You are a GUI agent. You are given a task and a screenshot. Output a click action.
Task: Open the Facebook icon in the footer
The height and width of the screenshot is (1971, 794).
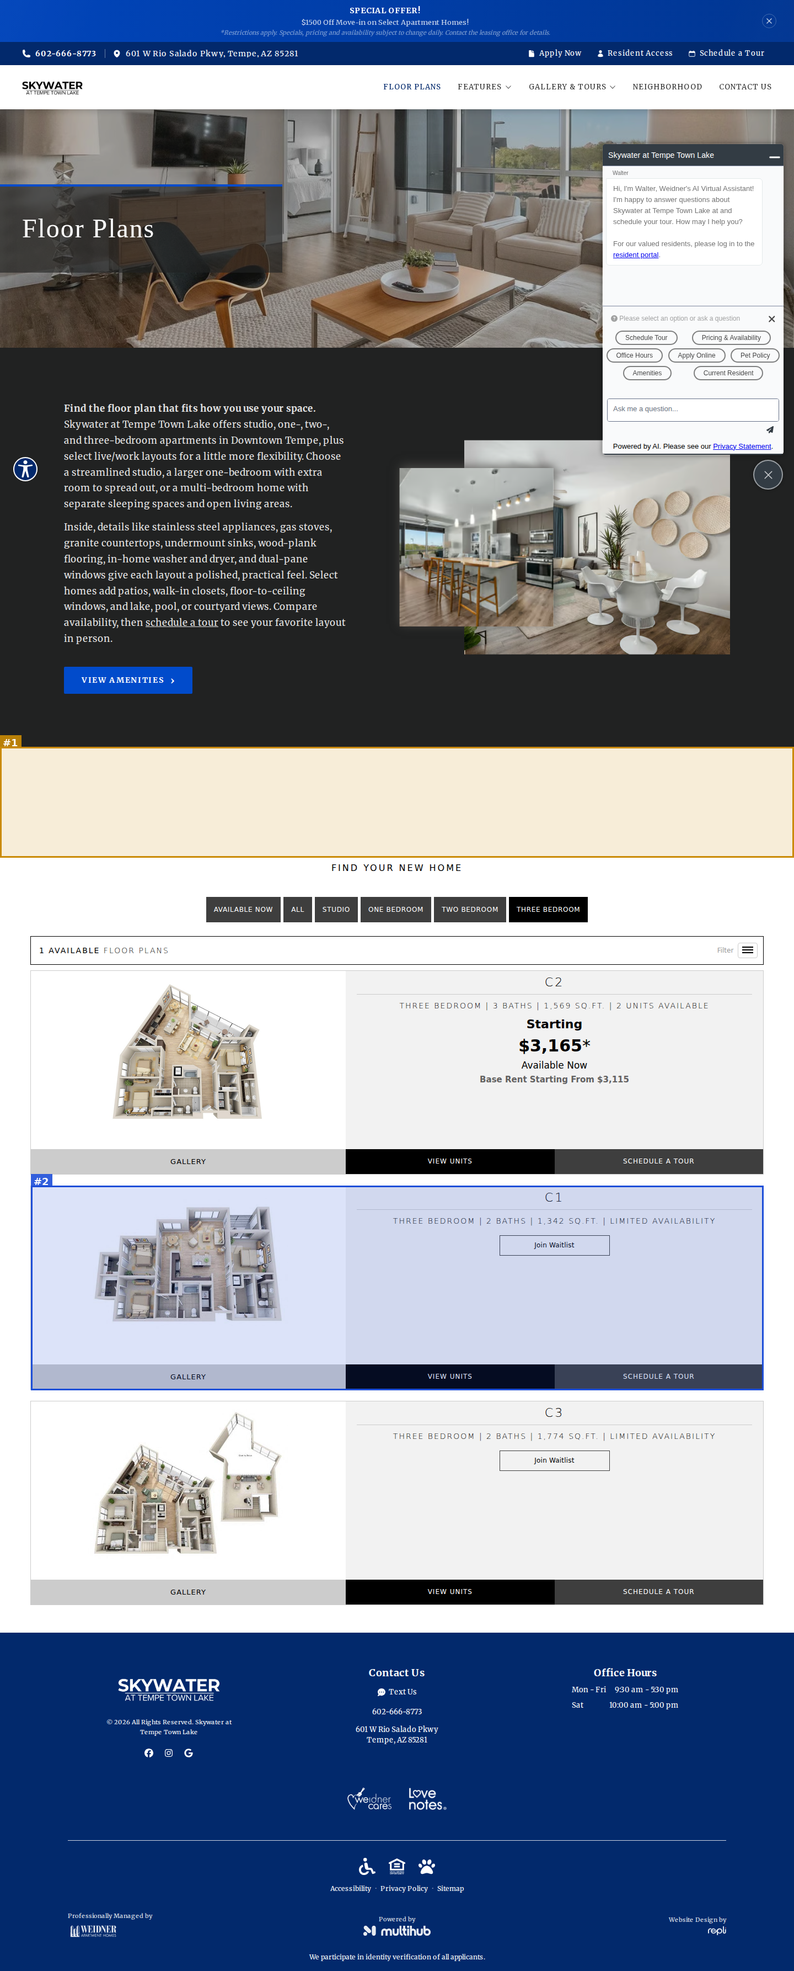[x=149, y=1753]
